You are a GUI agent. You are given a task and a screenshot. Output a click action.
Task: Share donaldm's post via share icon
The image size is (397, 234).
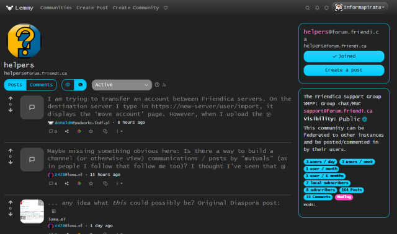point(67,131)
